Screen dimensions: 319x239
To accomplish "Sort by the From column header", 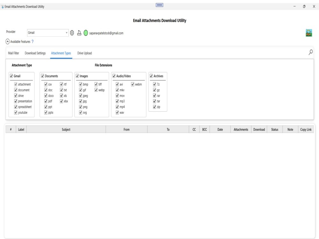I will (x=127, y=129).
